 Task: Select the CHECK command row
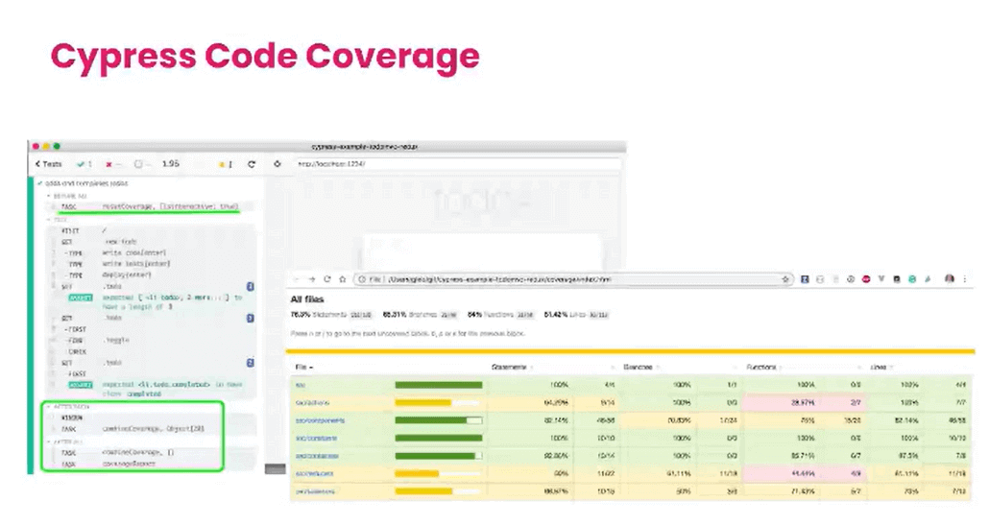click(154, 351)
